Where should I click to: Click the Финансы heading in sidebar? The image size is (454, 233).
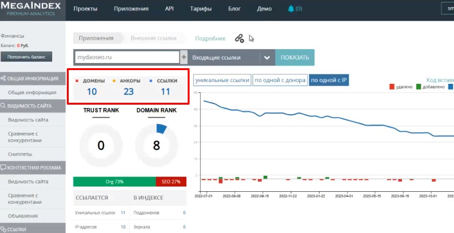coord(12,36)
